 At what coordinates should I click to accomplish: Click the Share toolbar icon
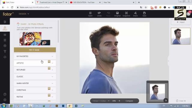coord(135,14)
